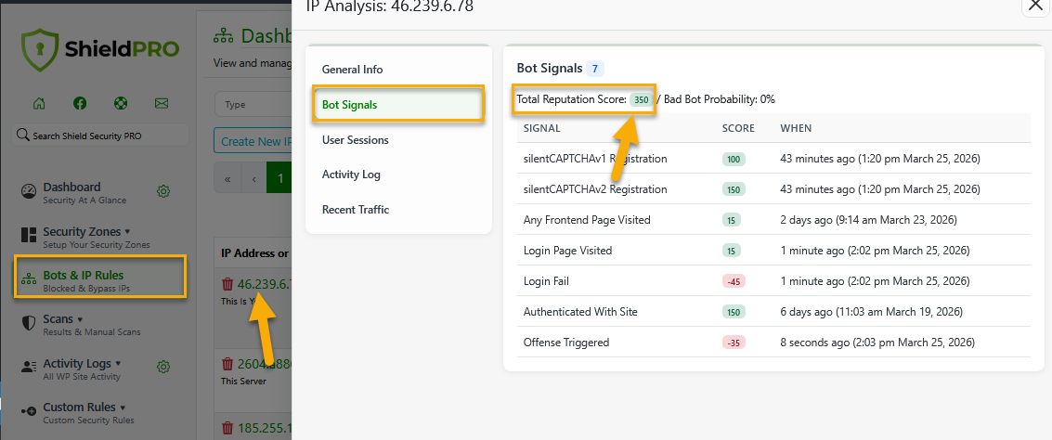Open the Facebook icon link

80,103
